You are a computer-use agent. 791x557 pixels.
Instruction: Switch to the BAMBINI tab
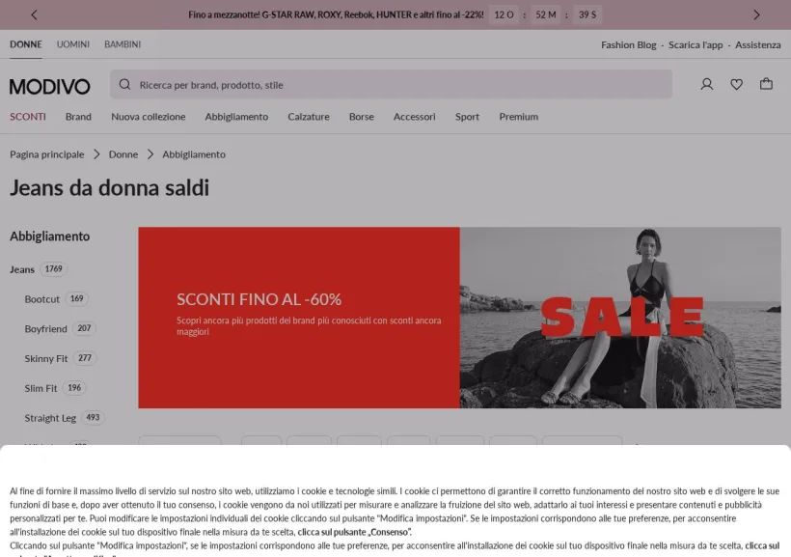coord(123,44)
